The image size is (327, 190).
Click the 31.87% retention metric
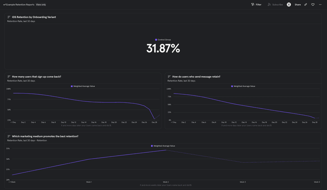(163, 49)
